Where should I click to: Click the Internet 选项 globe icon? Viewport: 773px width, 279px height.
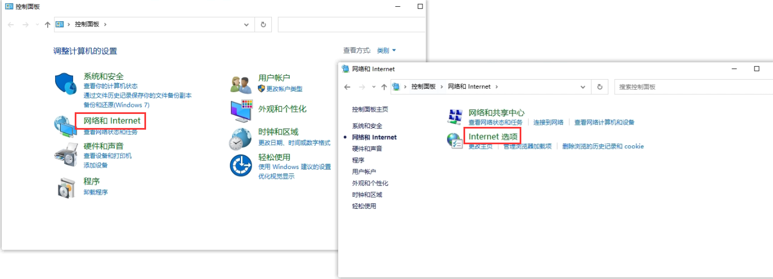click(454, 140)
